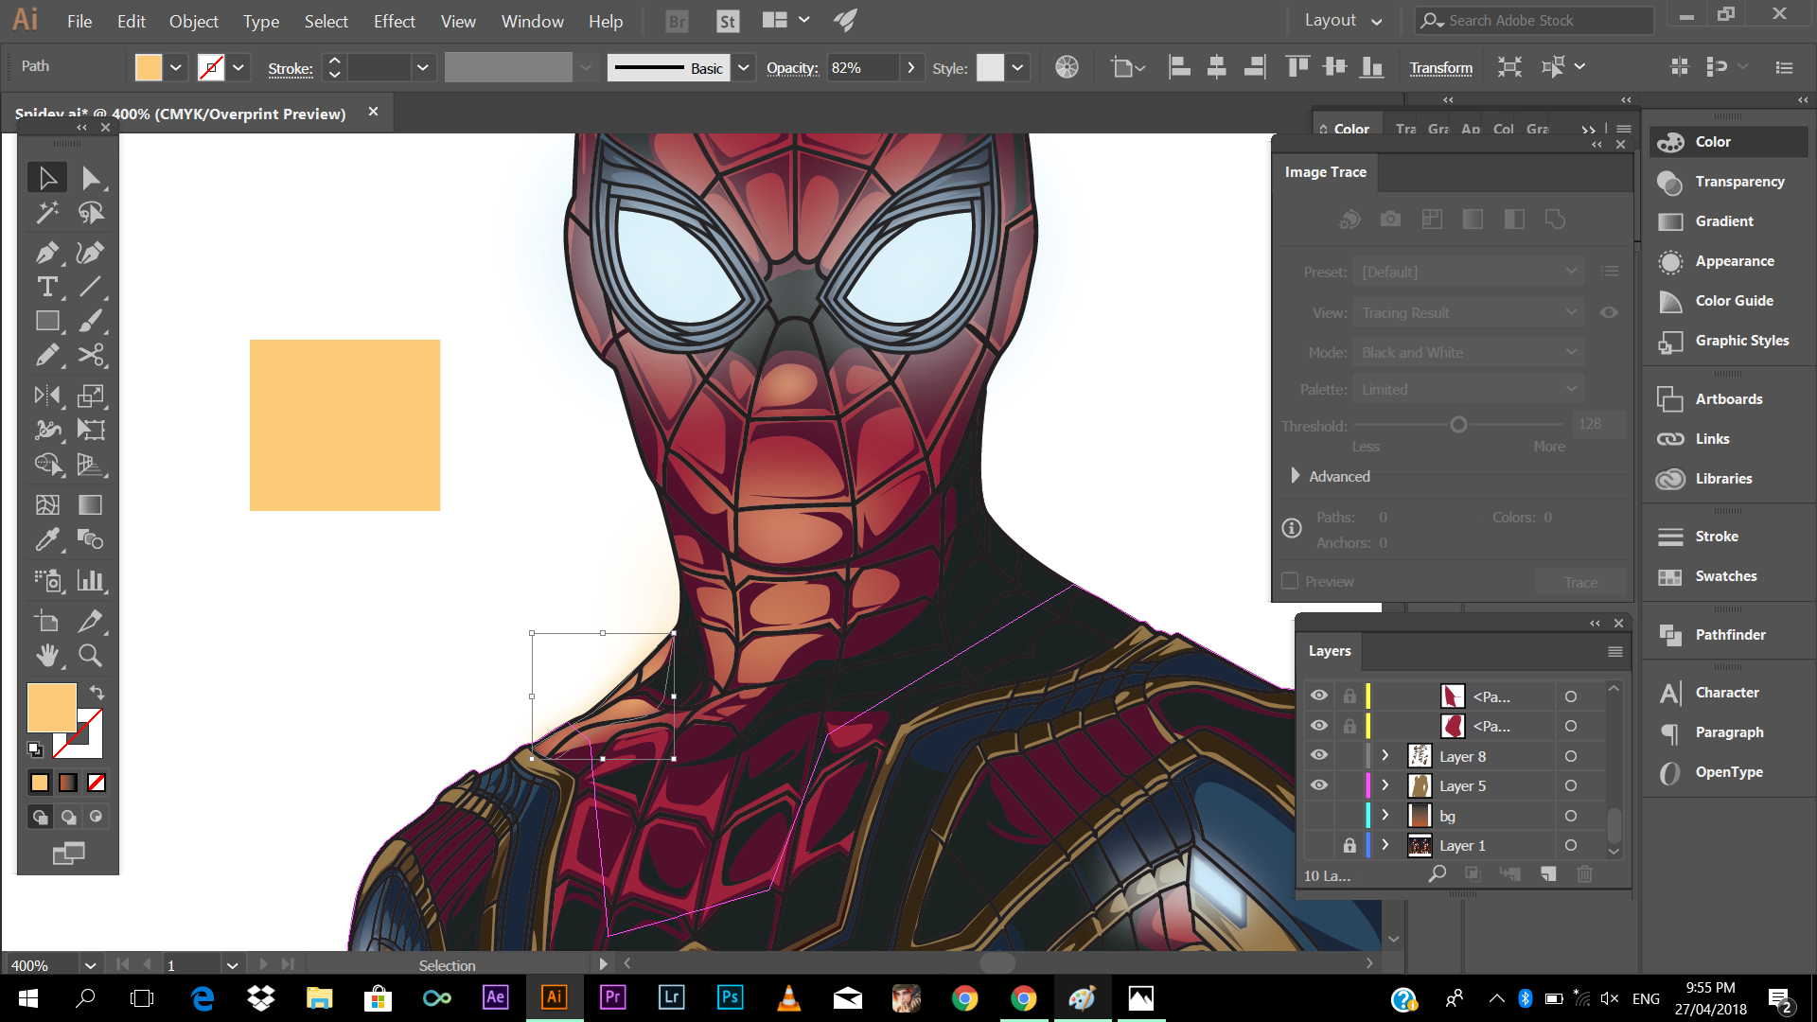Viewport: 1817px width, 1022px height.
Task: Click the Stroke label link
Action: (291, 68)
